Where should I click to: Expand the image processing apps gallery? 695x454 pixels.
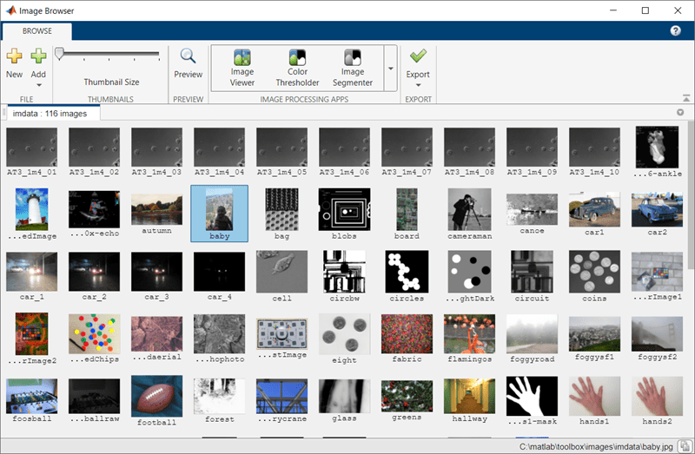coord(390,69)
